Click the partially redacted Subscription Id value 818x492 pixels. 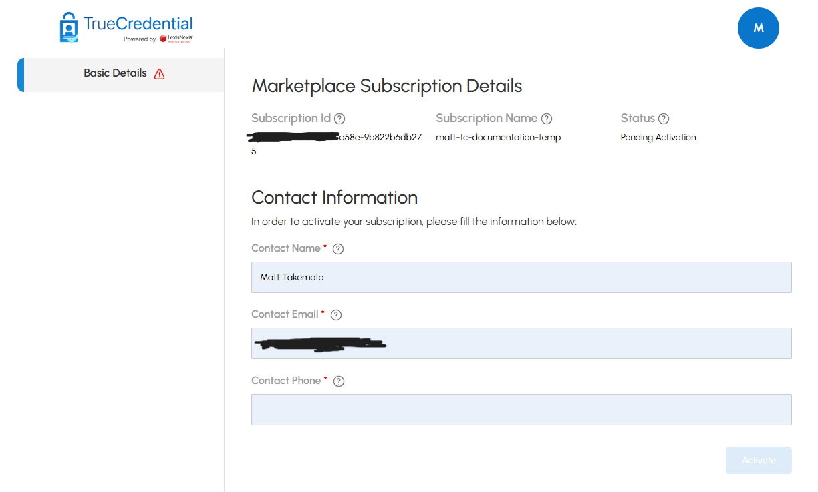tap(380, 138)
